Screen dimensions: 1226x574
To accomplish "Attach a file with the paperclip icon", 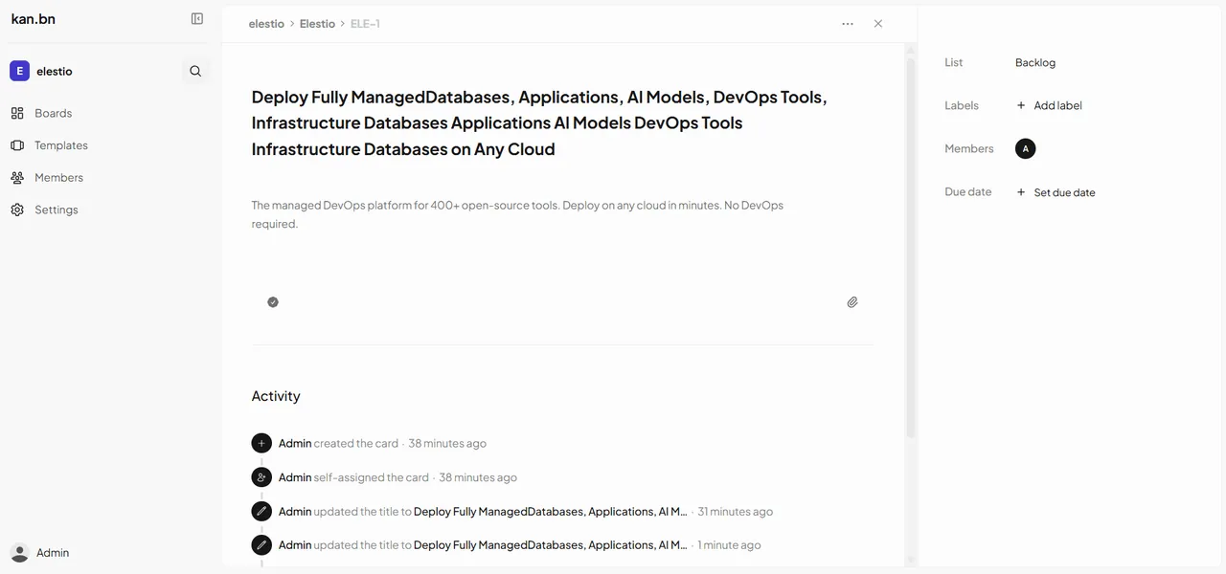I will [852, 302].
